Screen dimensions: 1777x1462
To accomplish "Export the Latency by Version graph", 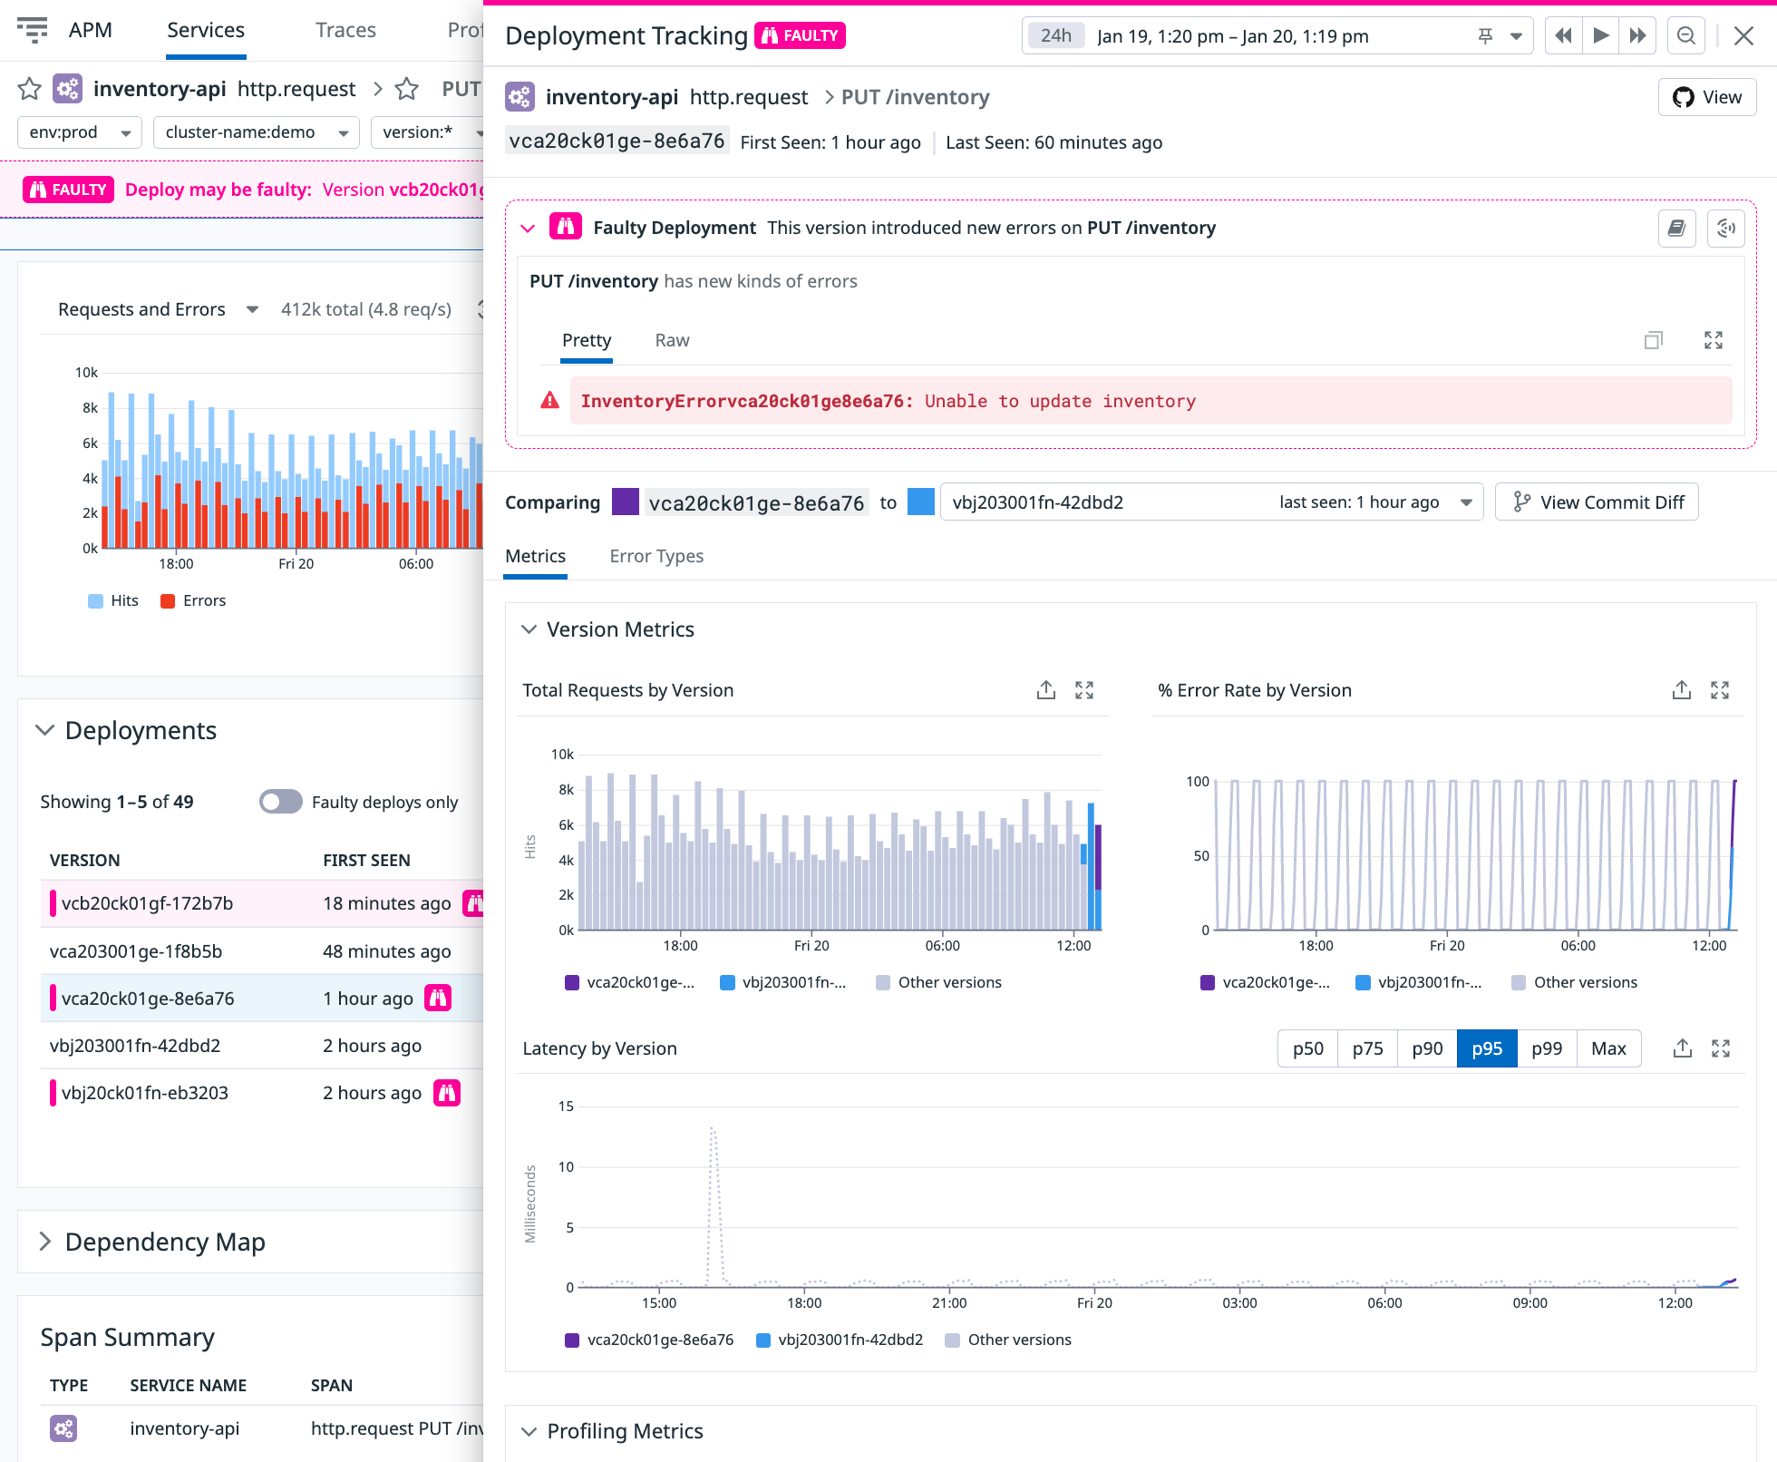I will point(1683,1048).
